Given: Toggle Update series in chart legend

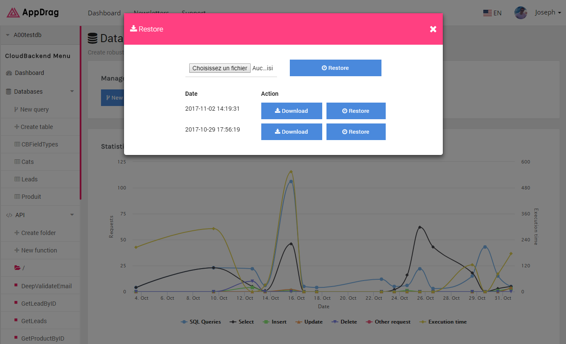Looking at the screenshot, I should (x=309, y=322).
